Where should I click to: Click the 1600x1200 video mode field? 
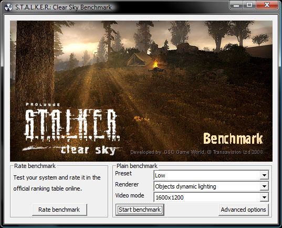pyautogui.click(x=211, y=197)
